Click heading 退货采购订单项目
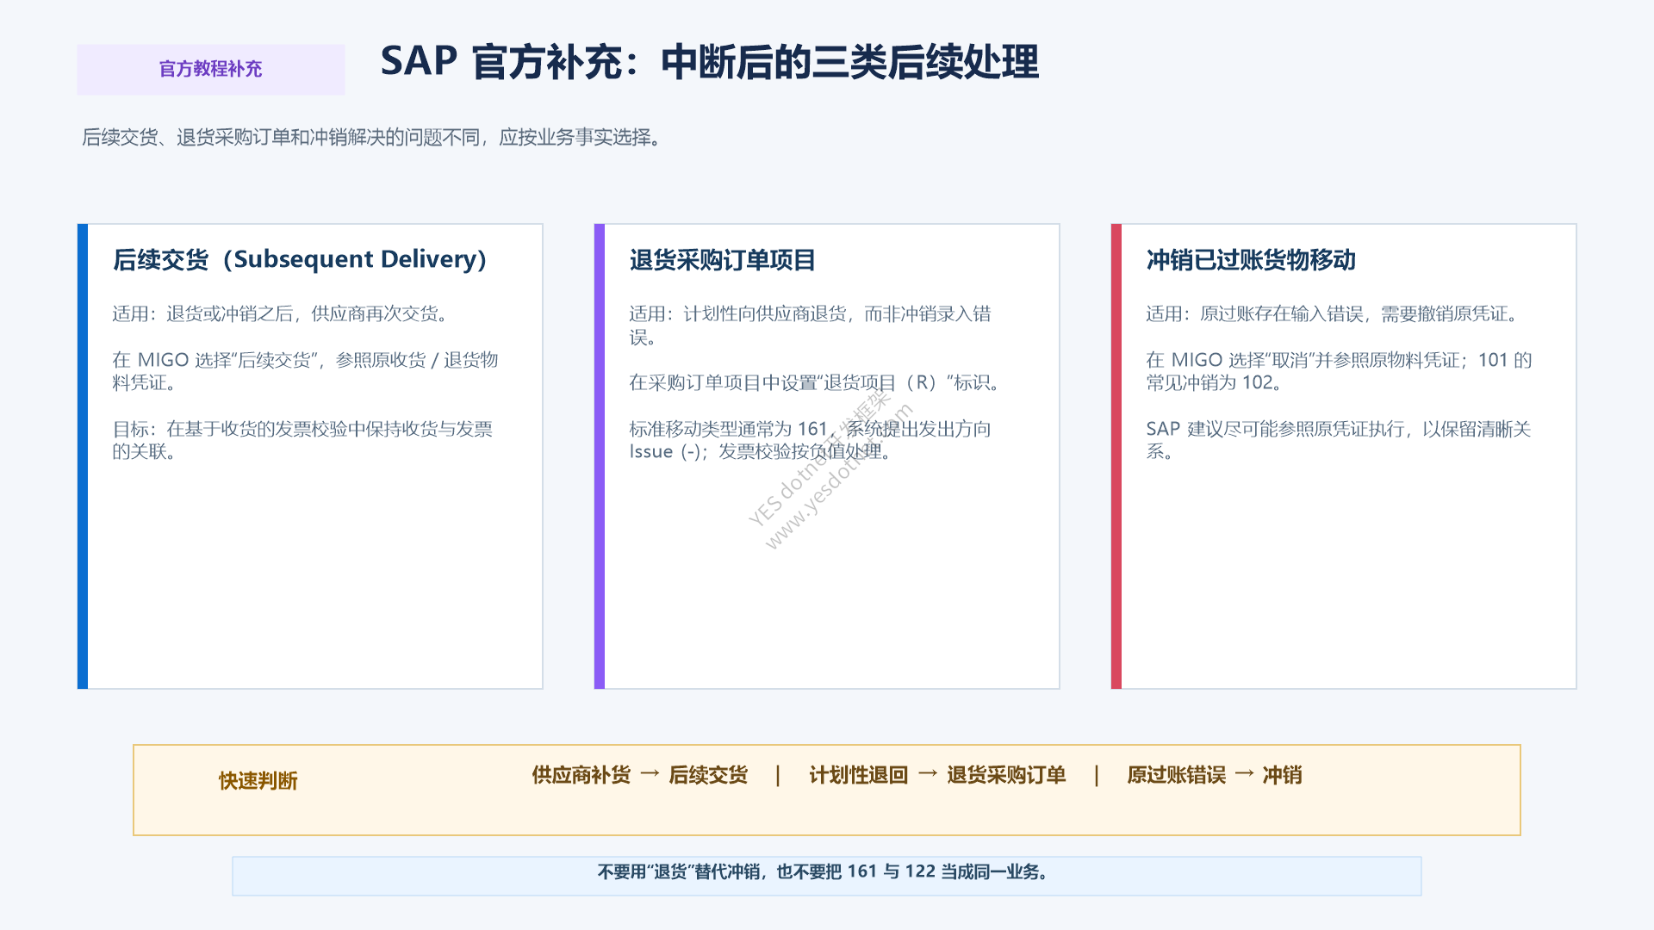Screen dimensions: 1654x930 (722, 259)
